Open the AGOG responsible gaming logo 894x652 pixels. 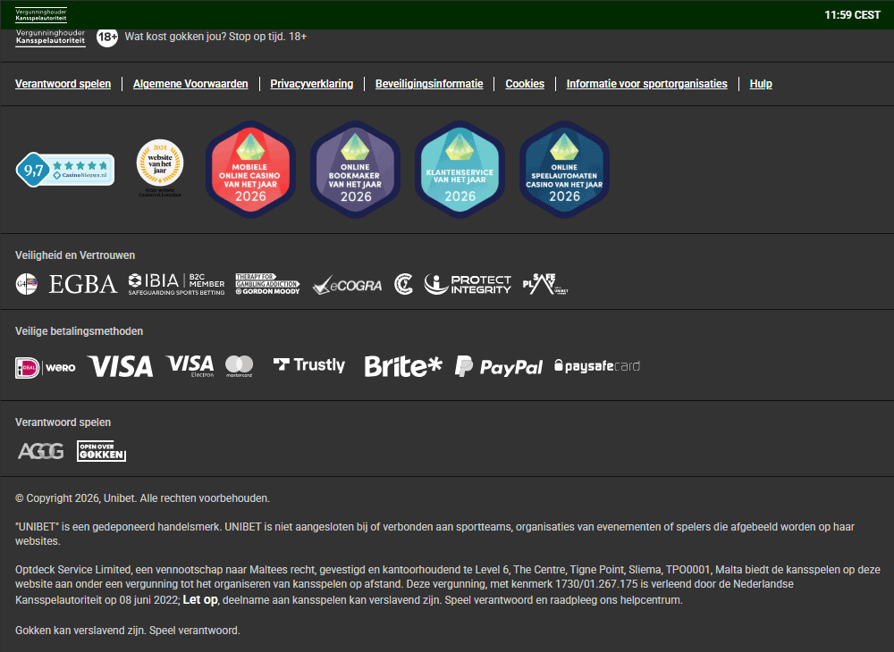(40, 452)
